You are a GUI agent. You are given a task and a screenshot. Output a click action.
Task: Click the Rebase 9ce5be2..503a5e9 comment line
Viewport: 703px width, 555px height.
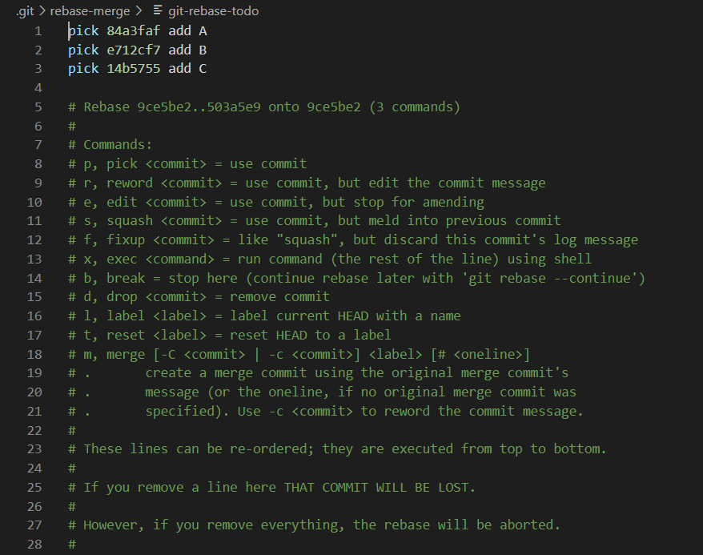264,107
